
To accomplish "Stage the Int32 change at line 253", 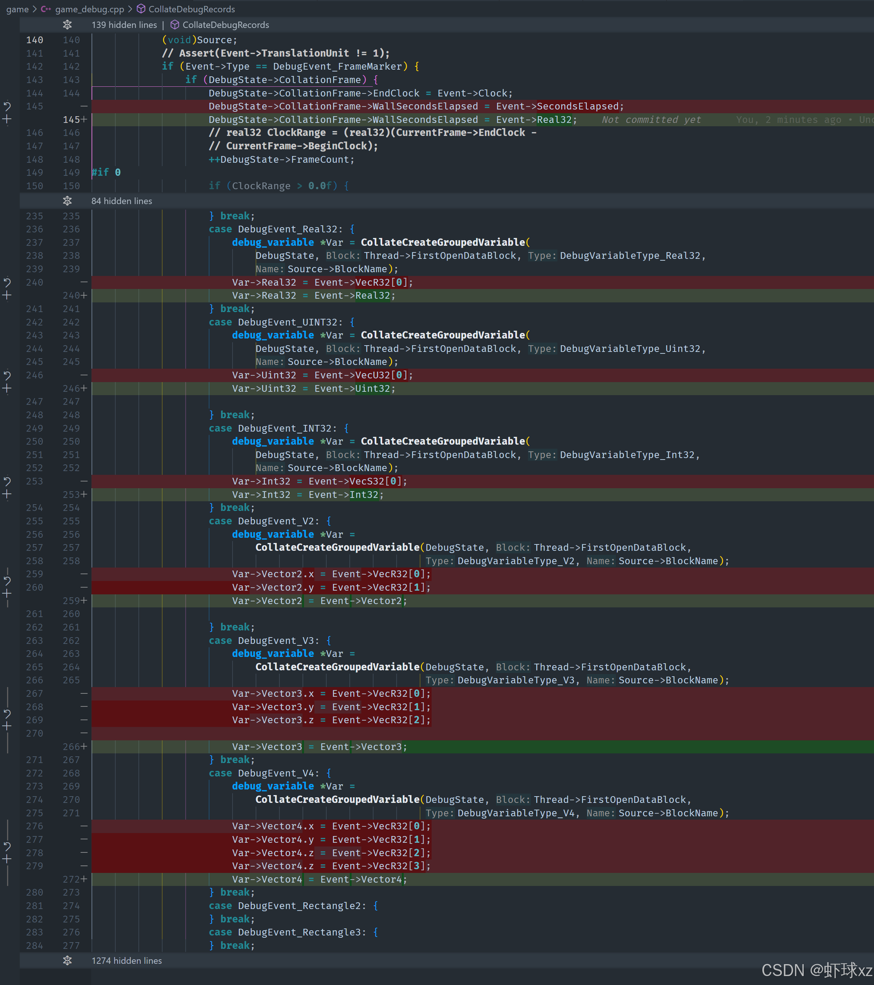I will coord(7,495).
